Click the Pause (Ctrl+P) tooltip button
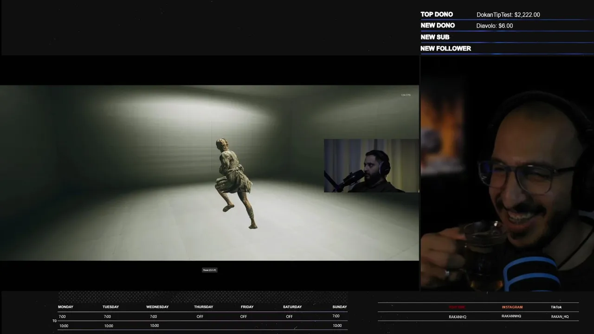Image resolution: width=594 pixels, height=334 pixels. [x=210, y=270]
